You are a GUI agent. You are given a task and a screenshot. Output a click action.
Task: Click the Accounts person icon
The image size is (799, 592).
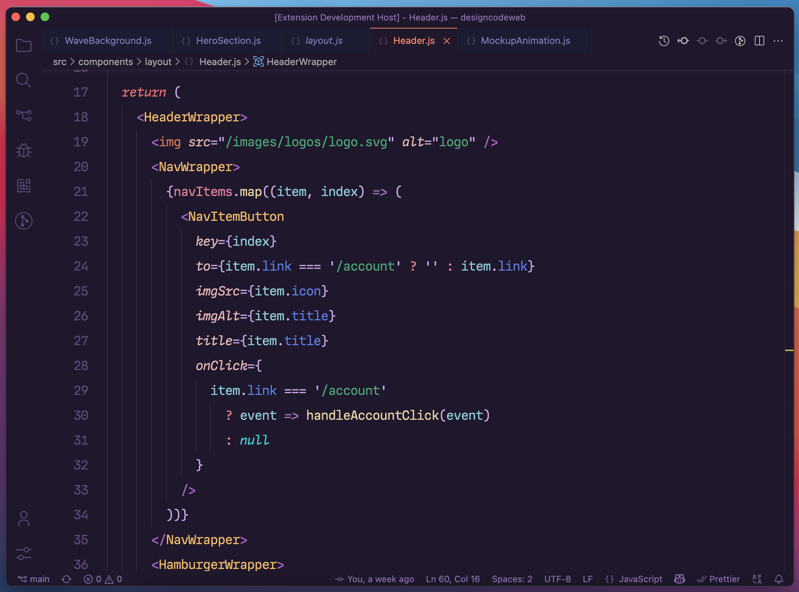pyautogui.click(x=24, y=519)
